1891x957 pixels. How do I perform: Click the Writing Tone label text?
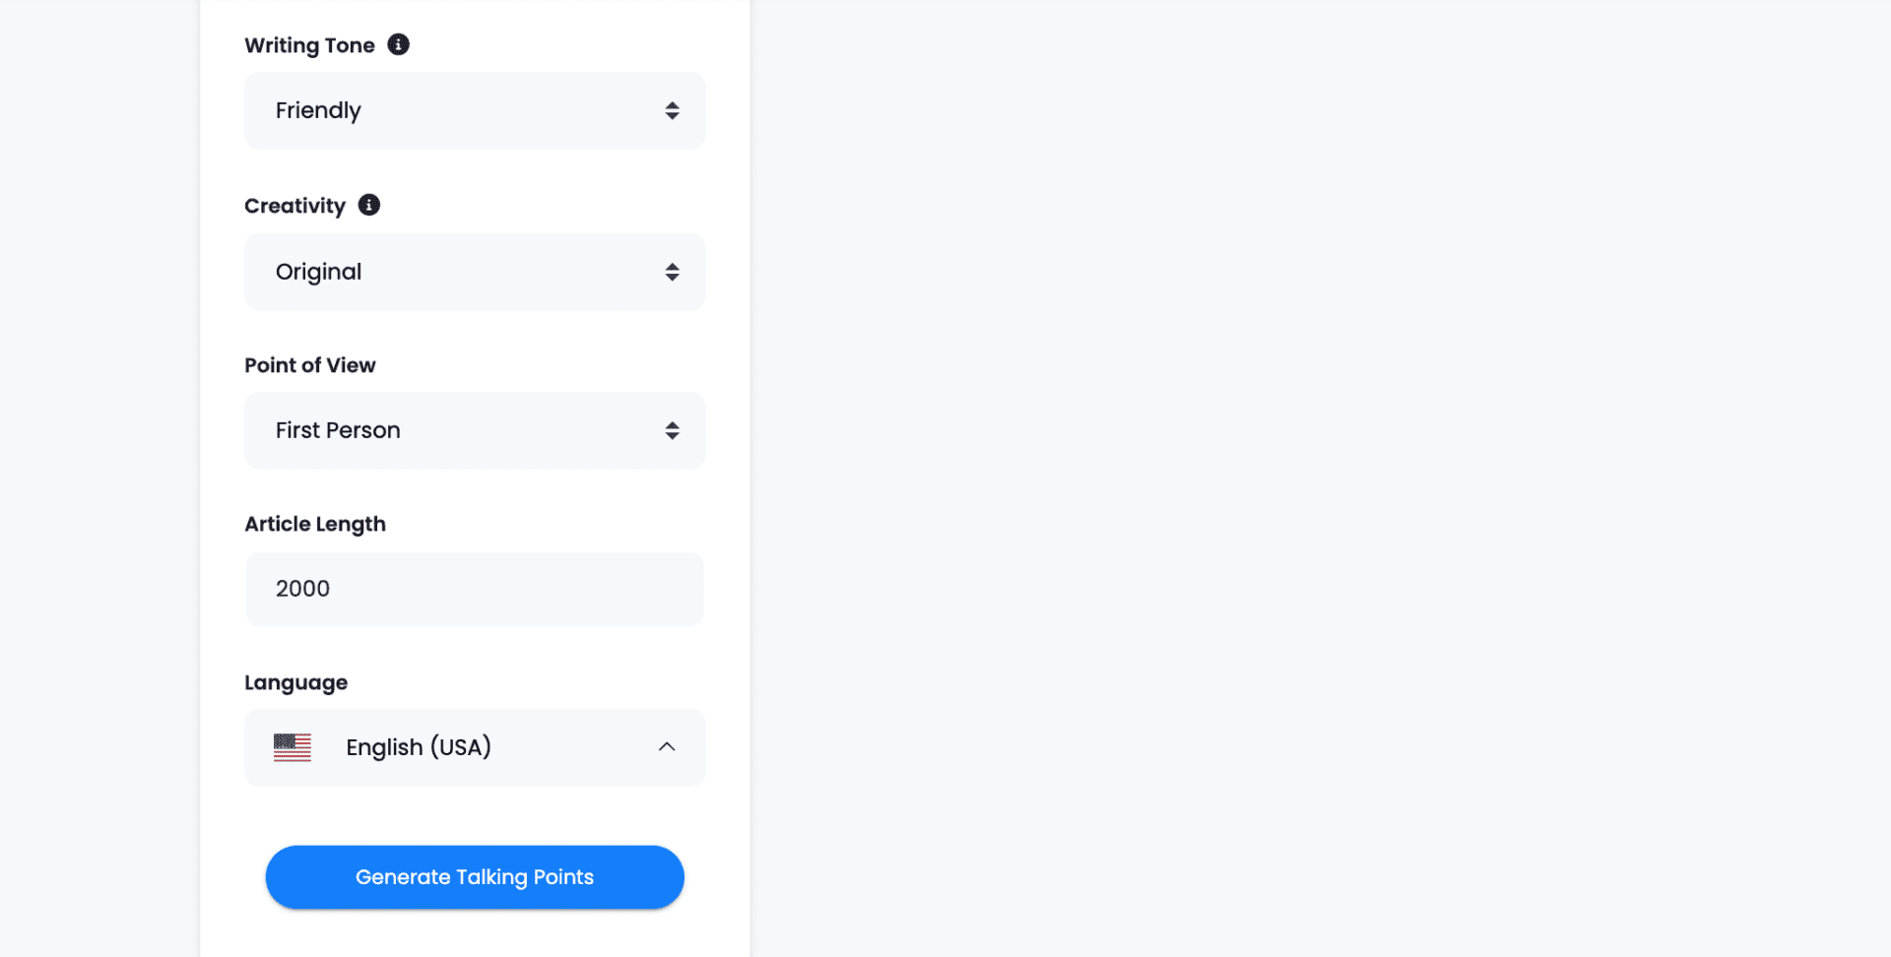coord(309,45)
